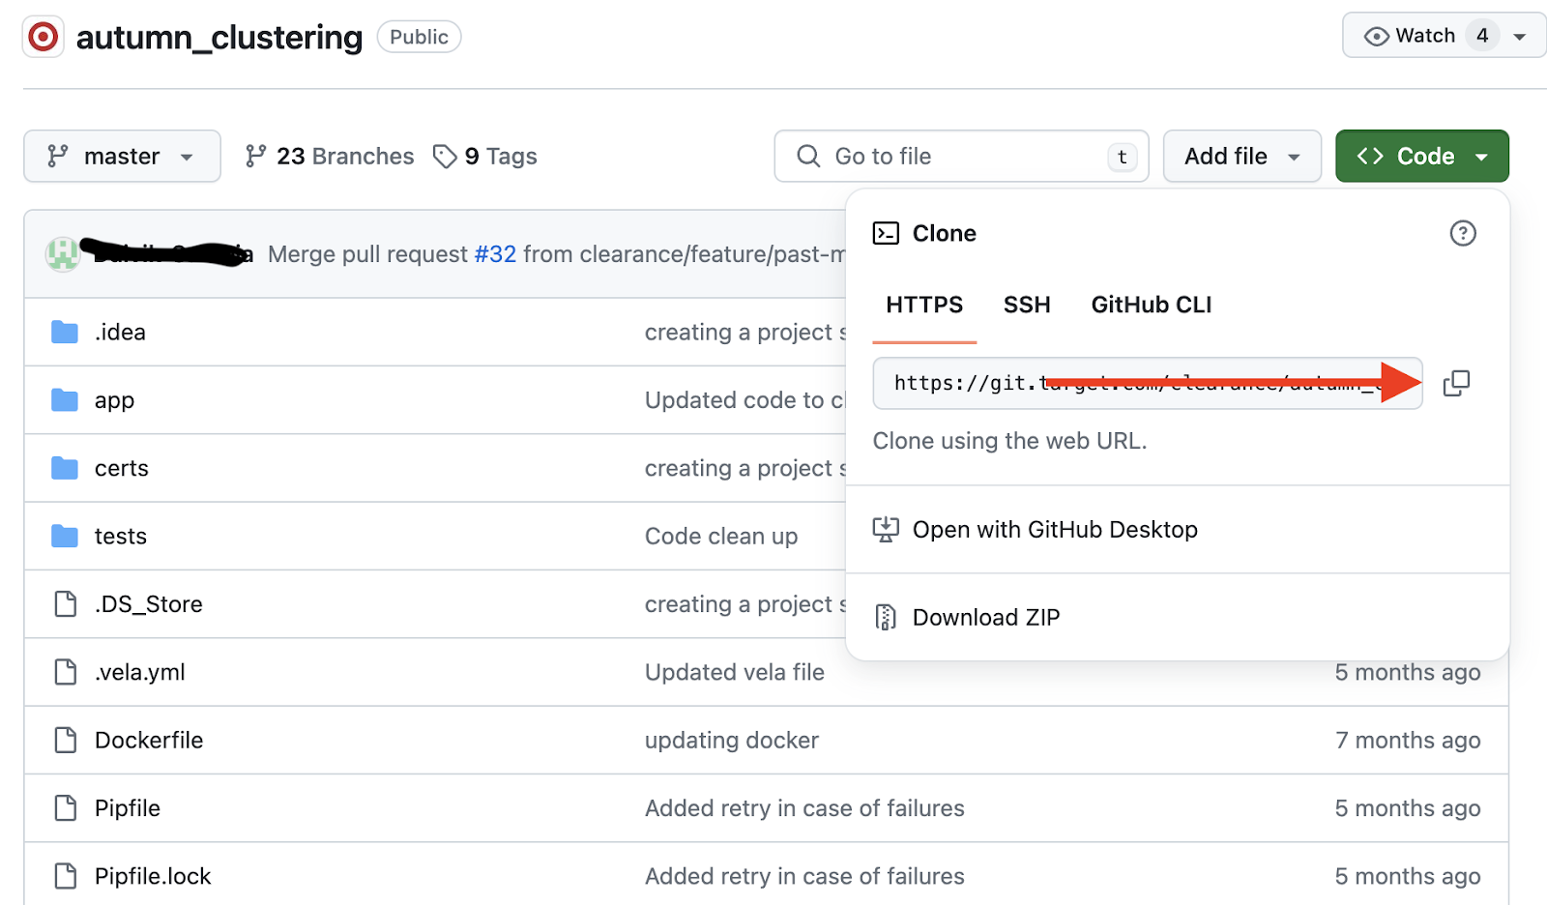View the 23 Branches link

(329, 156)
